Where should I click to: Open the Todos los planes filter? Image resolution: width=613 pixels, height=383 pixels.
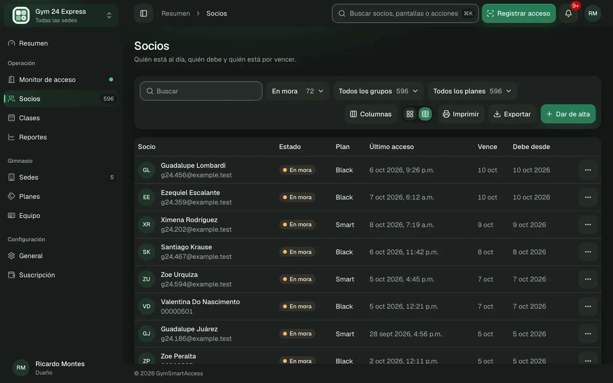coord(472,91)
